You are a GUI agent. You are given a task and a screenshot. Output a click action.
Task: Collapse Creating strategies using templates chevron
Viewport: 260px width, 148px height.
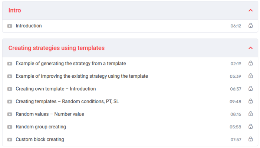click(x=251, y=48)
